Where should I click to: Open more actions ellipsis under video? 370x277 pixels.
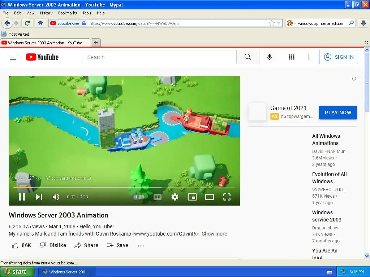point(141,246)
